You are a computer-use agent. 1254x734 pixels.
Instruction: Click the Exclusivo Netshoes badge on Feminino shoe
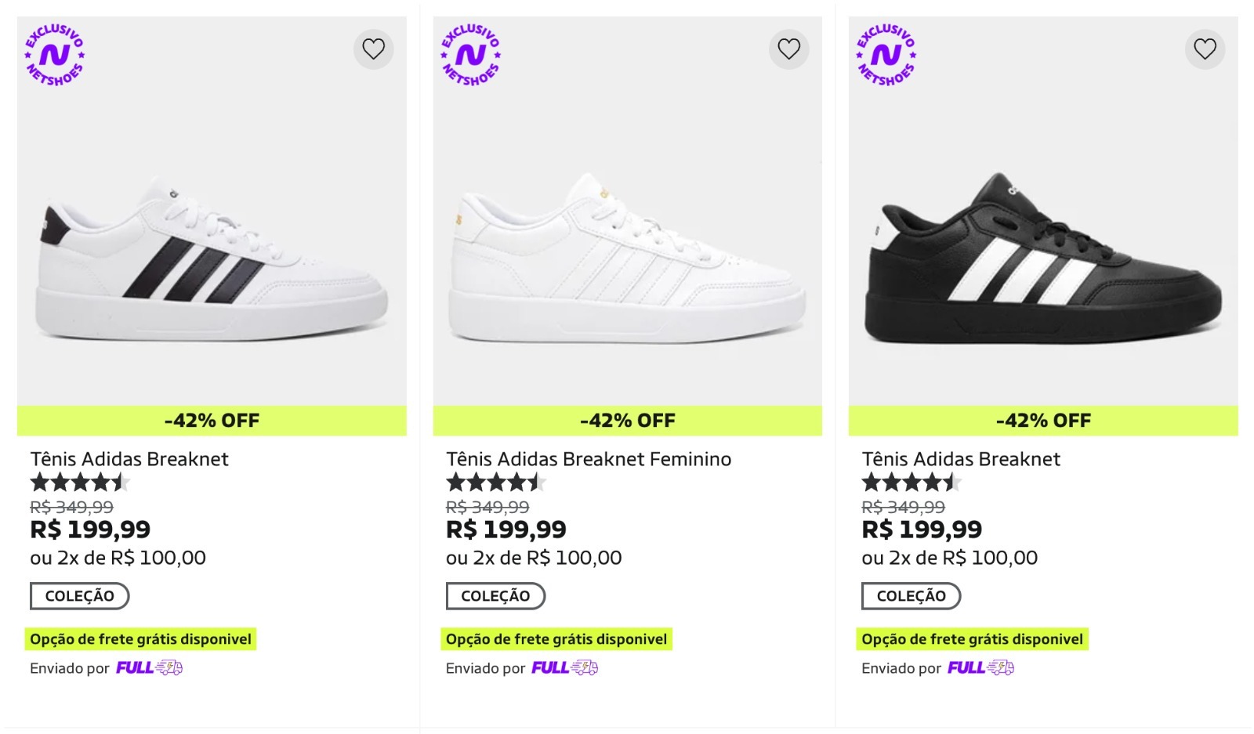coord(470,55)
